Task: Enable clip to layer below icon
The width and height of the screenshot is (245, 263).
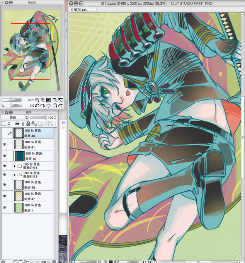Action: 17,124
